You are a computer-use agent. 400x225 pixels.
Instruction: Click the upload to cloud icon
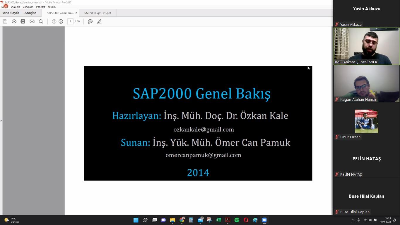coord(14,21)
